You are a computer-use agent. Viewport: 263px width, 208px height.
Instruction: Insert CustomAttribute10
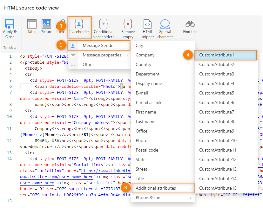(x=226, y=141)
